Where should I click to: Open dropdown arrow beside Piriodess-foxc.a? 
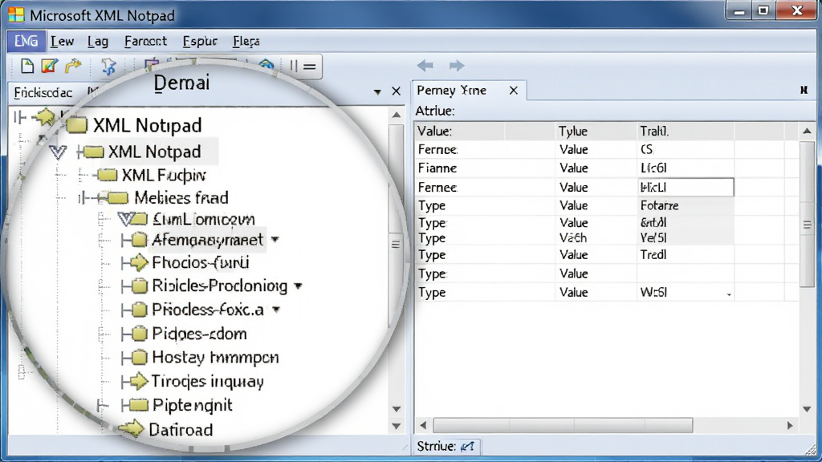click(x=276, y=310)
